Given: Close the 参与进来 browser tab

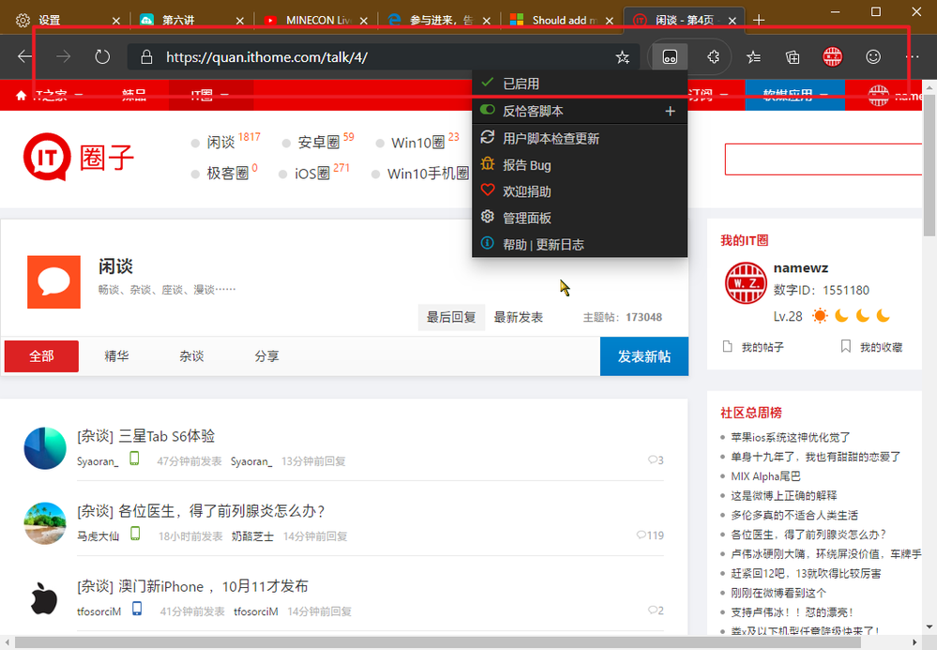Looking at the screenshot, I should tap(487, 21).
